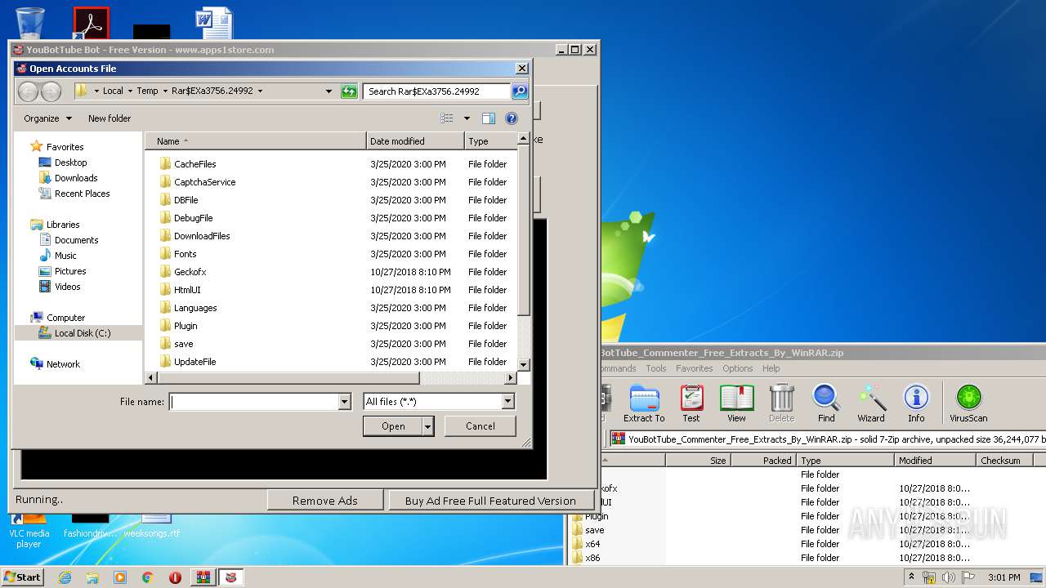The width and height of the screenshot is (1046, 588).
Task: Click the VirusScan icon in WinRAR
Action: pos(968,403)
